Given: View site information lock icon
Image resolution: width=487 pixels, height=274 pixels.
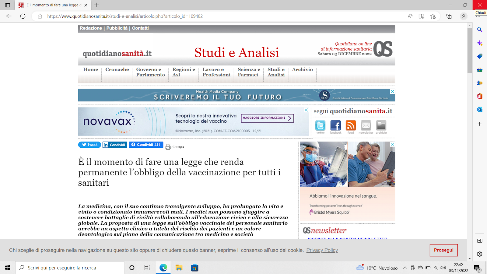Looking at the screenshot, I should (40, 16).
